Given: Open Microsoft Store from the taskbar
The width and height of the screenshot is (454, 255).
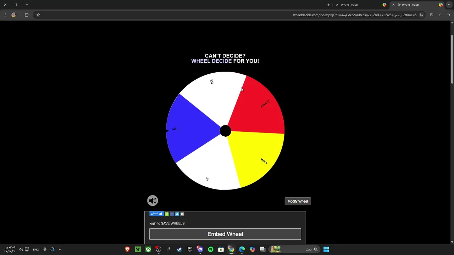Looking at the screenshot, I should pyautogui.click(x=221, y=249).
